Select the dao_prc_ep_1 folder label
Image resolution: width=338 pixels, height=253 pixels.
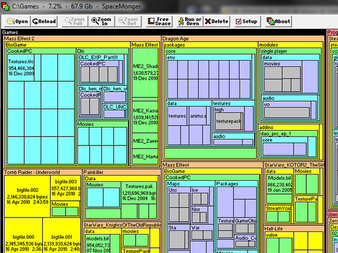tap(276, 134)
